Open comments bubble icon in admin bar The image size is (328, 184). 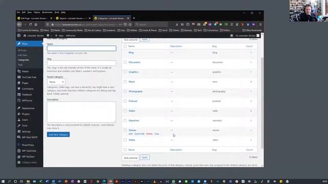48,35
